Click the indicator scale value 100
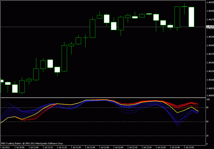Image resolution: width=214 pixels, height=149 pixels. pos(208,99)
